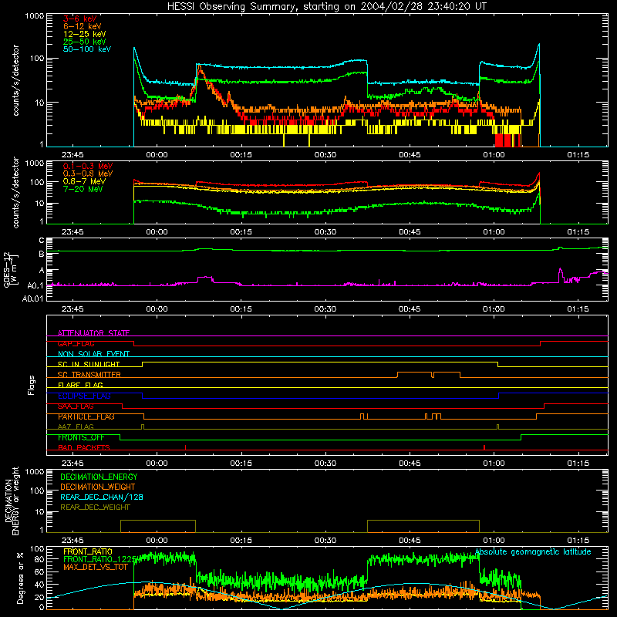
Task: Click the BAD_PACKETS flag label
Action: (84, 448)
